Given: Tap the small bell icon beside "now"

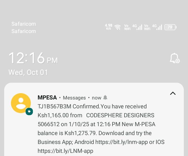Looking at the screenshot, I should point(105,98).
